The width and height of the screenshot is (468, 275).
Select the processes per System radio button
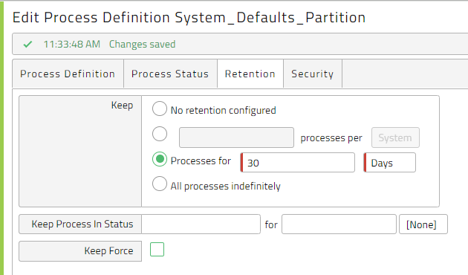[160, 134]
